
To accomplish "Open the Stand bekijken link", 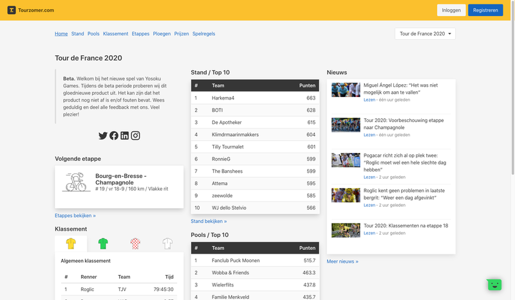I will click(210, 221).
